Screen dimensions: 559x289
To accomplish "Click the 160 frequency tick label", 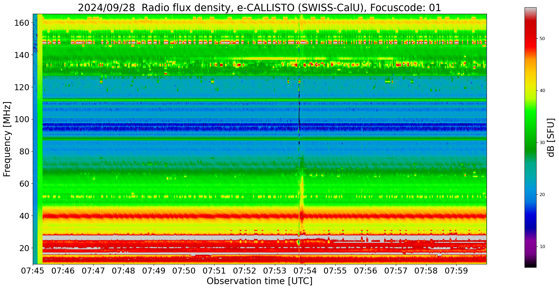I will coord(22,23).
